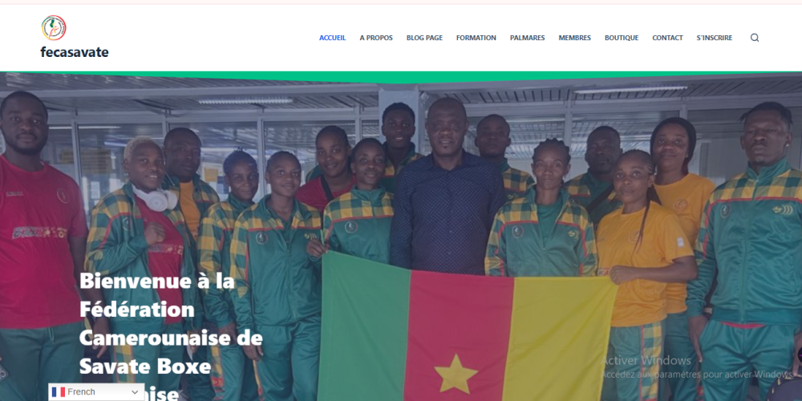Click the fecasavate circular logo emblem
This screenshot has width=802, height=401.
tap(54, 27)
